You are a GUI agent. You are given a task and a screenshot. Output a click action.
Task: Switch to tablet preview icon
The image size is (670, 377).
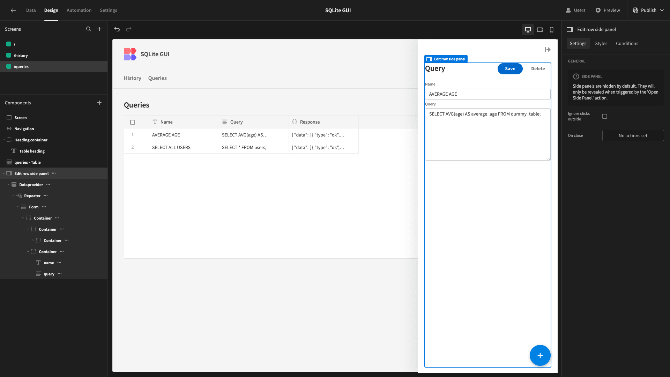[540, 30]
